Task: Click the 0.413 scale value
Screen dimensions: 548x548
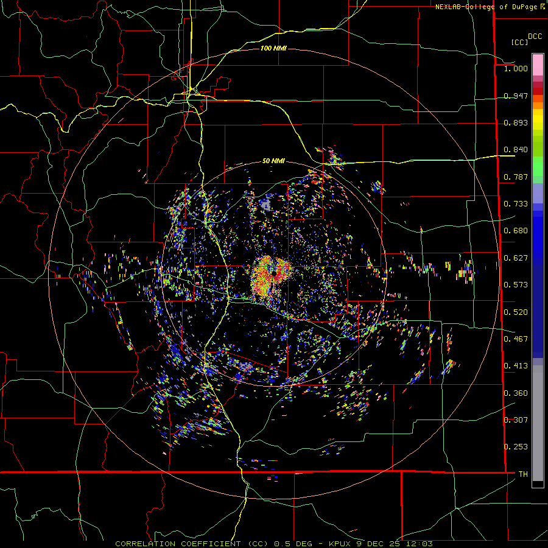Action: 516,366
